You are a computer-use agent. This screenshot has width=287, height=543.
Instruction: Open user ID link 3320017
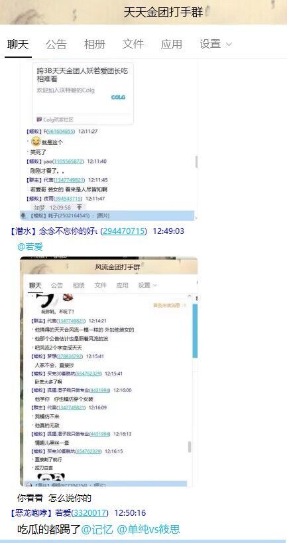91,513
